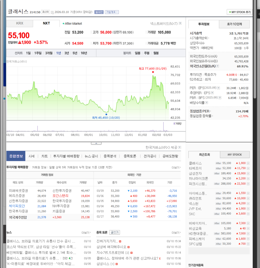Screen dimensions: 260x268
Task: Select the 3개월 line chart period
Action: (49, 53)
